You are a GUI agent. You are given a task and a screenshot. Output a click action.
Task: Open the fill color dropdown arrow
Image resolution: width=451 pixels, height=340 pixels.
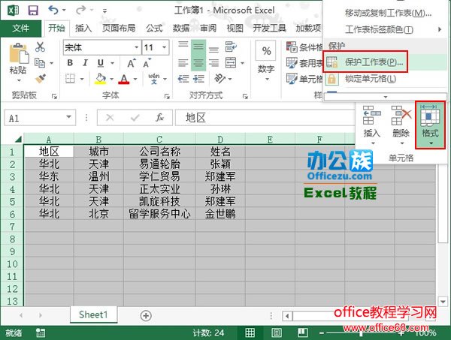[x=111, y=79]
